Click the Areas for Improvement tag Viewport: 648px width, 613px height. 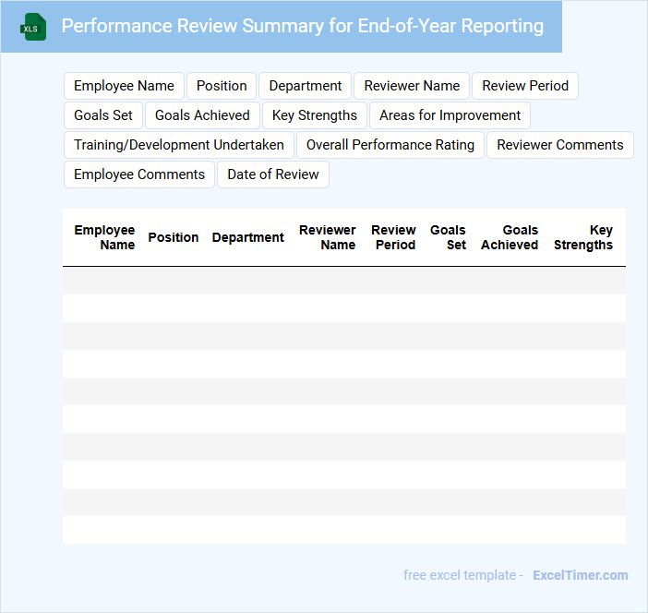450,115
